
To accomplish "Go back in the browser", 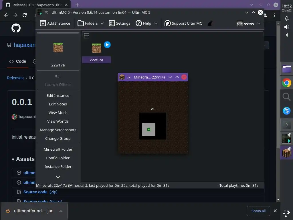I will pyautogui.click(x=6, y=15).
